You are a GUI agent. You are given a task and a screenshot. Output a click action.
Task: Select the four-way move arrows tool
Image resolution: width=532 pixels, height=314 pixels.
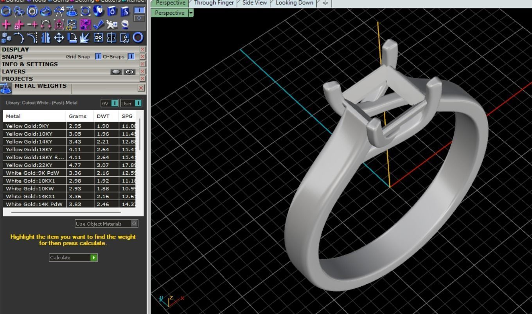pos(59,38)
